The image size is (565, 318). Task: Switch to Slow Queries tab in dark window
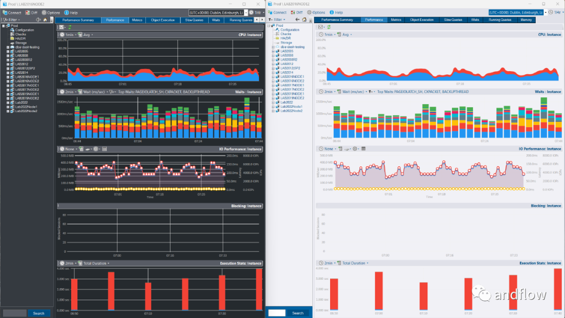pyautogui.click(x=194, y=20)
